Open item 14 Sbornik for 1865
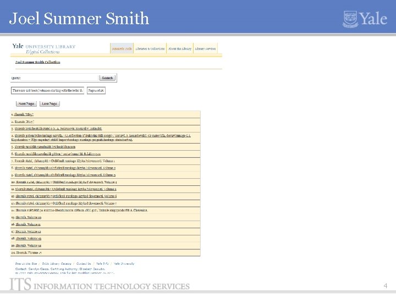 point(81,210)
